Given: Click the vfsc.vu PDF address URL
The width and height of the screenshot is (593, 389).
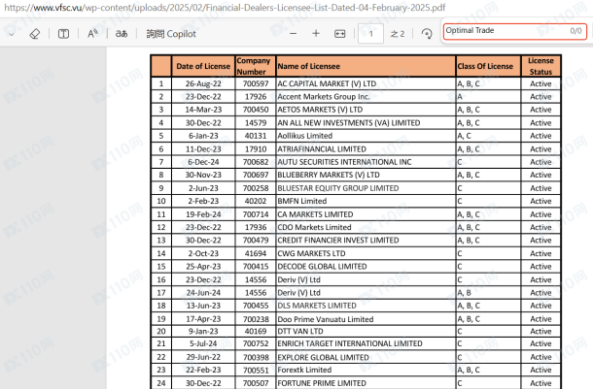Looking at the screenshot, I should (225, 8).
